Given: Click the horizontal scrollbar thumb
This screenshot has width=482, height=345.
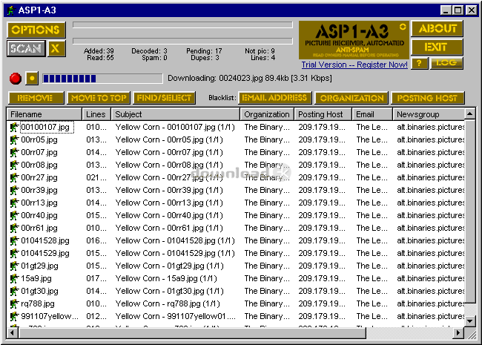Looking at the screenshot, I should click(192, 332).
